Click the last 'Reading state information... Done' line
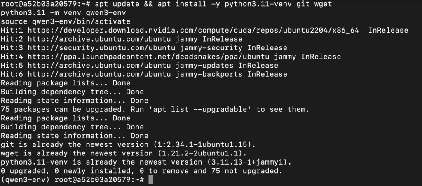Viewport: 422px width, 186px height. pyautogui.click(x=74, y=136)
